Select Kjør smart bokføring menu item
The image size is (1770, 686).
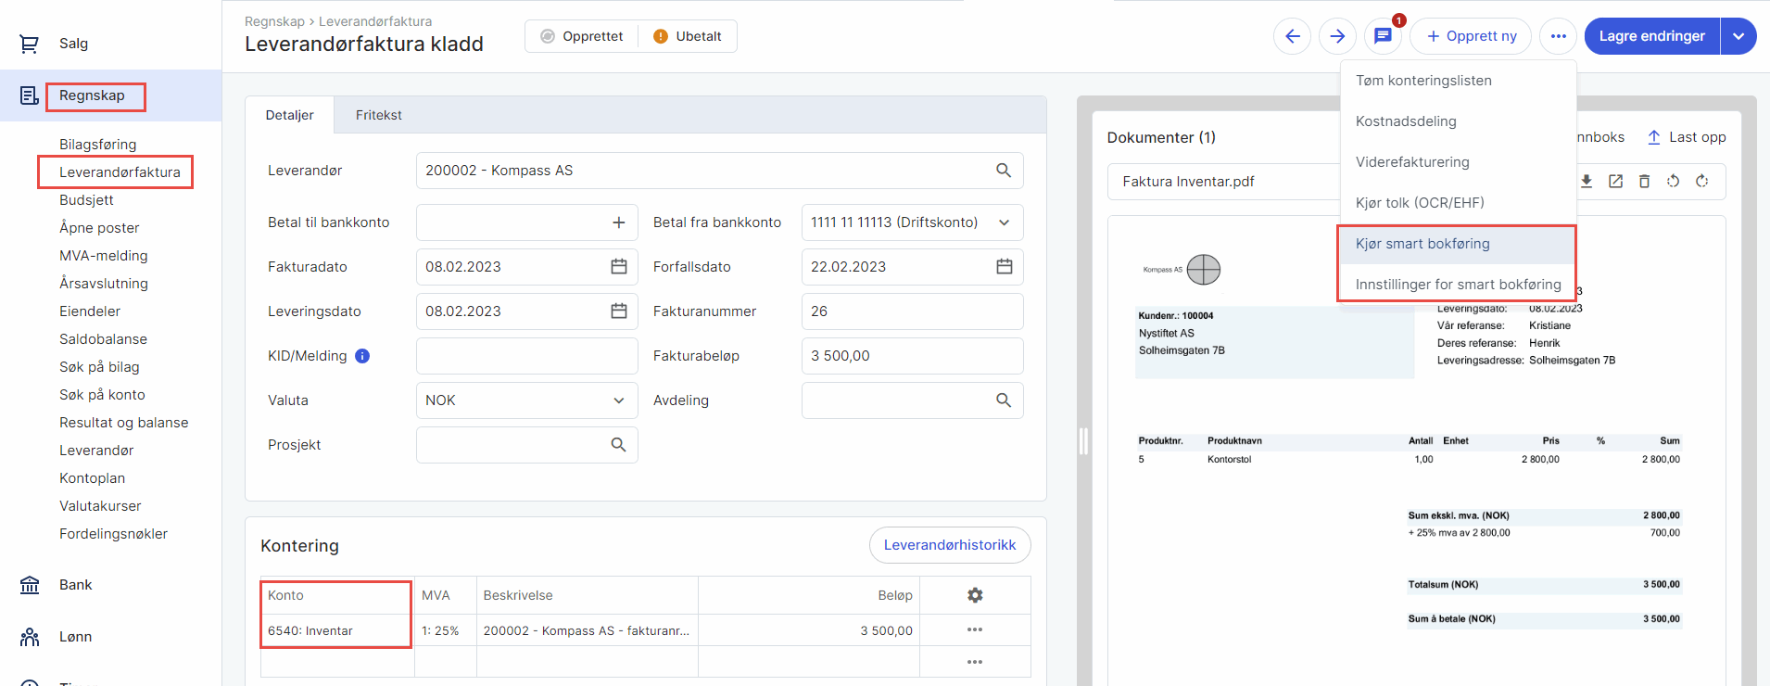tap(1422, 244)
